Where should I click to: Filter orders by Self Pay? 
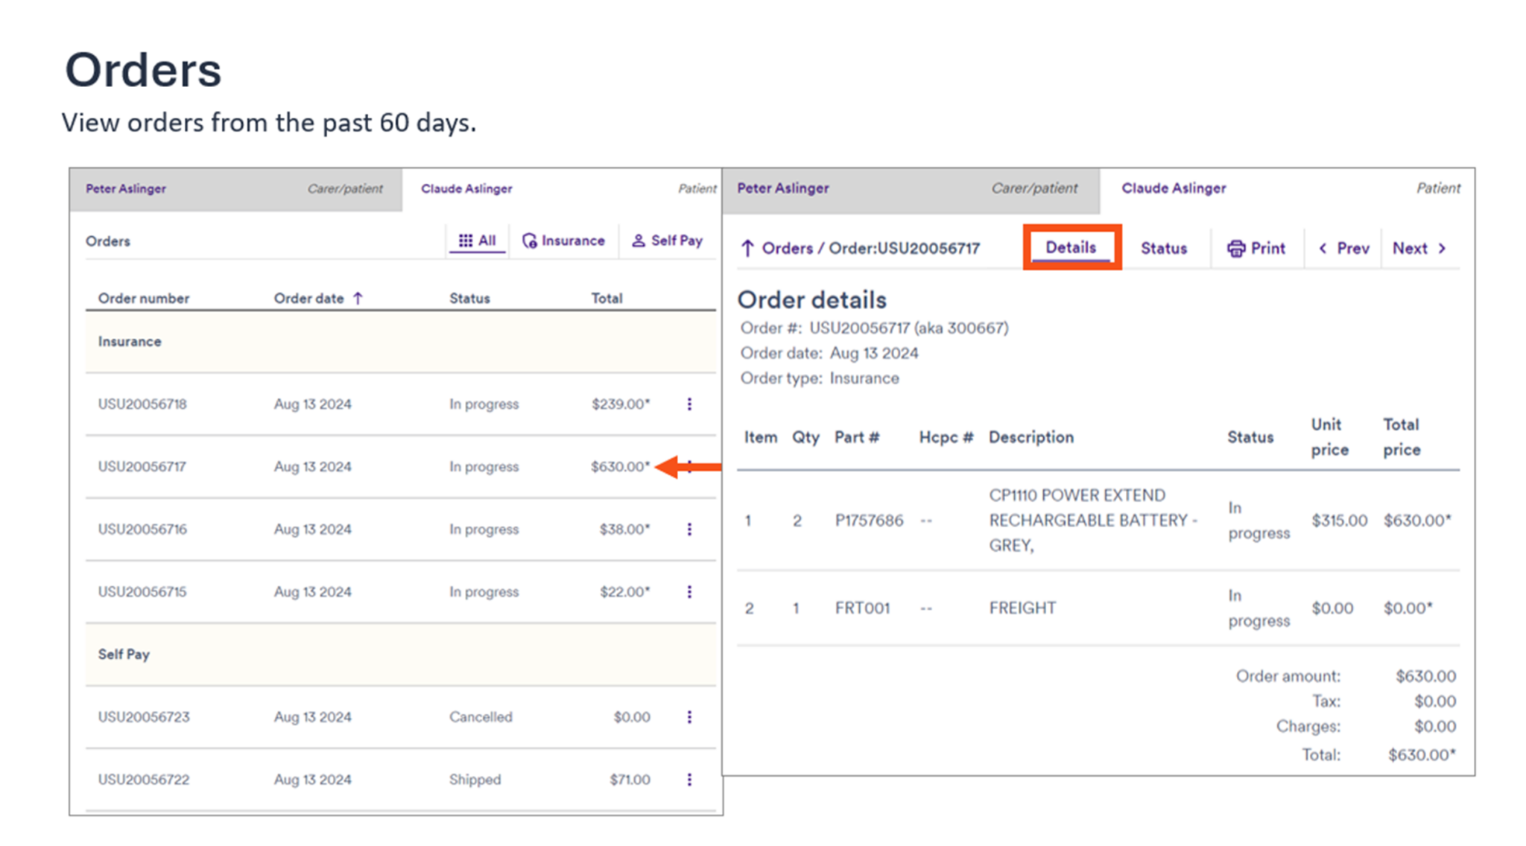[668, 241]
